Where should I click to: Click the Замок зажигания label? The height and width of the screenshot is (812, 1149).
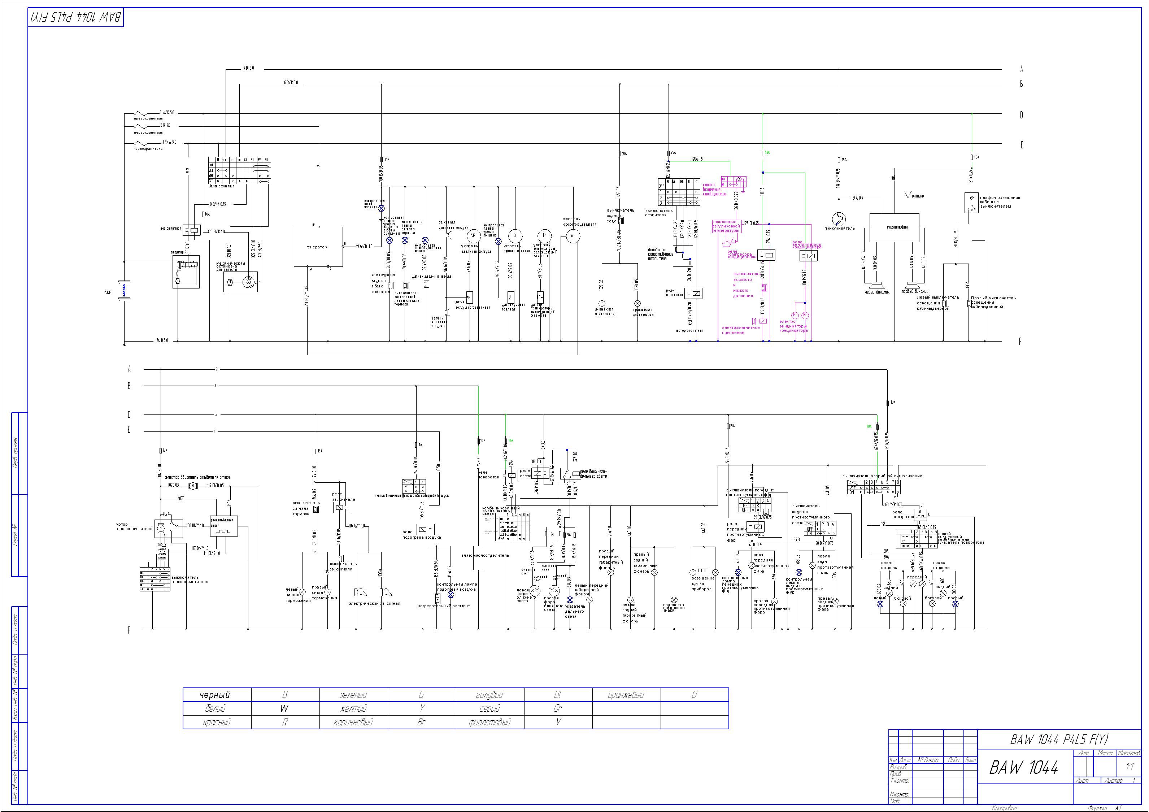[221, 186]
